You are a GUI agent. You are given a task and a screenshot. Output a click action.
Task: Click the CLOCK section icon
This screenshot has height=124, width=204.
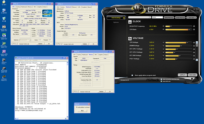tap(130, 22)
